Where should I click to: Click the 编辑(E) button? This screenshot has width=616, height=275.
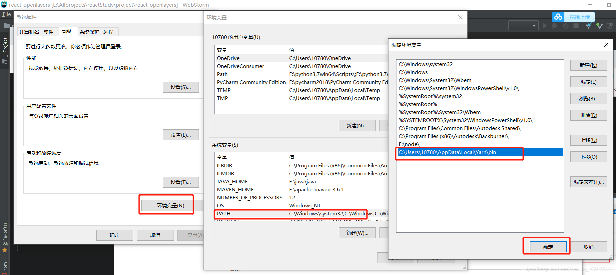pyautogui.click(x=589, y=82)
